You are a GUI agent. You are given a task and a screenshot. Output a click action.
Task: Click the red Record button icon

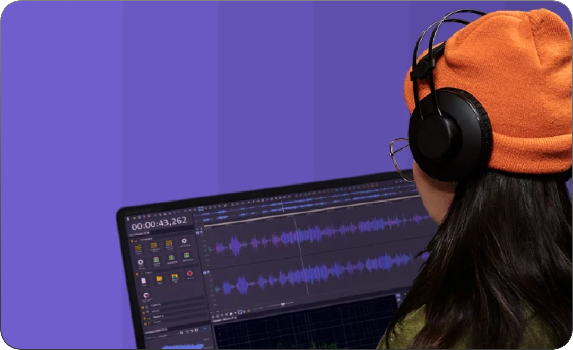pyautogui.click(x=189, y=274)
